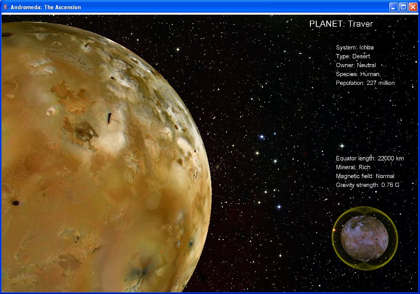420x294 pixels.
Task: Click the 'PLANET: Traver' heading
Action: pyautogui.click(x=341, y=24)
